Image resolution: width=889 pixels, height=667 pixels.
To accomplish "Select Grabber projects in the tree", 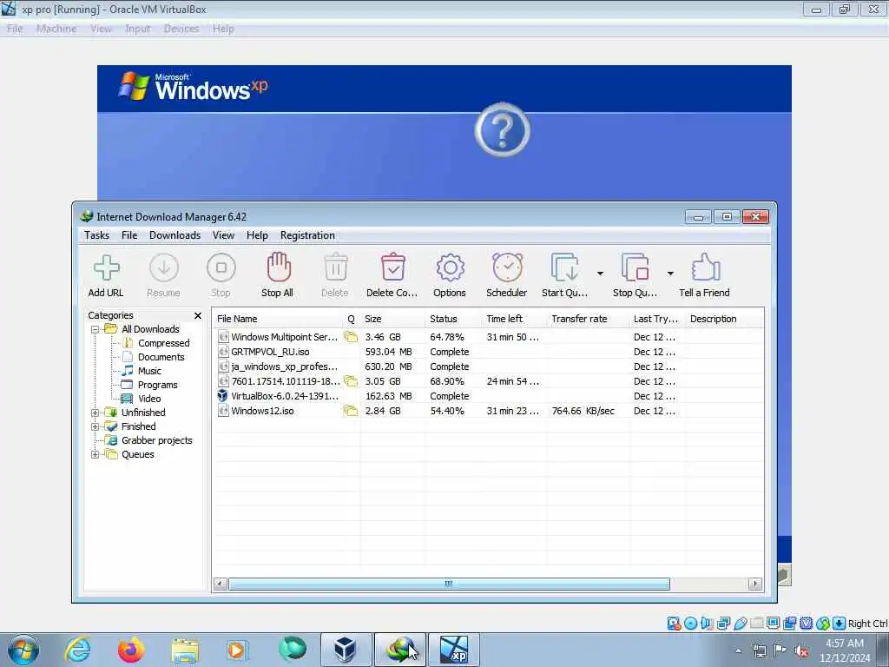I will click(157, 440).
